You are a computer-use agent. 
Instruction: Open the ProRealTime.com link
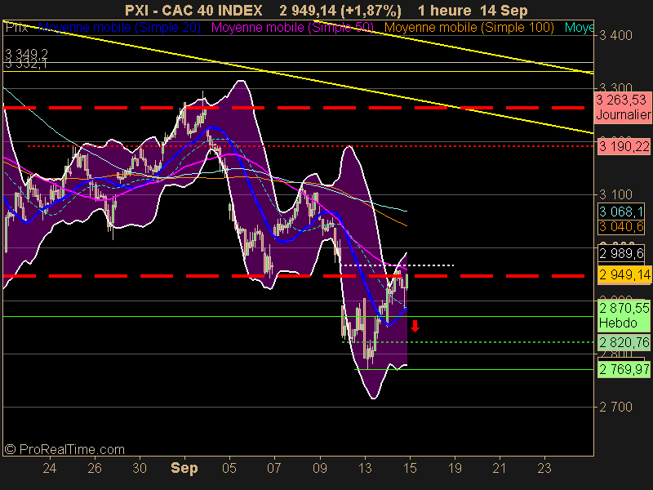tap(64, 450)
